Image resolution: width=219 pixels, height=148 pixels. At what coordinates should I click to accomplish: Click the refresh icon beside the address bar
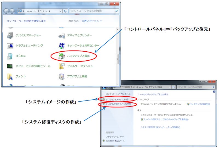65,11
